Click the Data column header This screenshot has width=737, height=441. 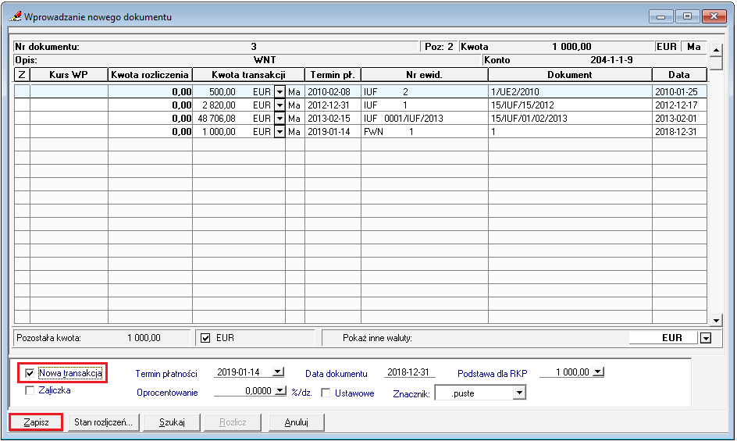click(679, 74)
